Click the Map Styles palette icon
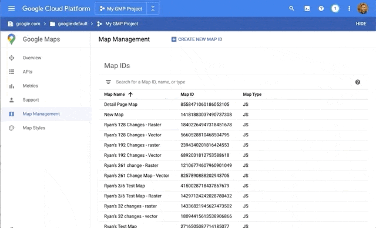Viewport: 376px width, 228px height. tap(12, 128)
